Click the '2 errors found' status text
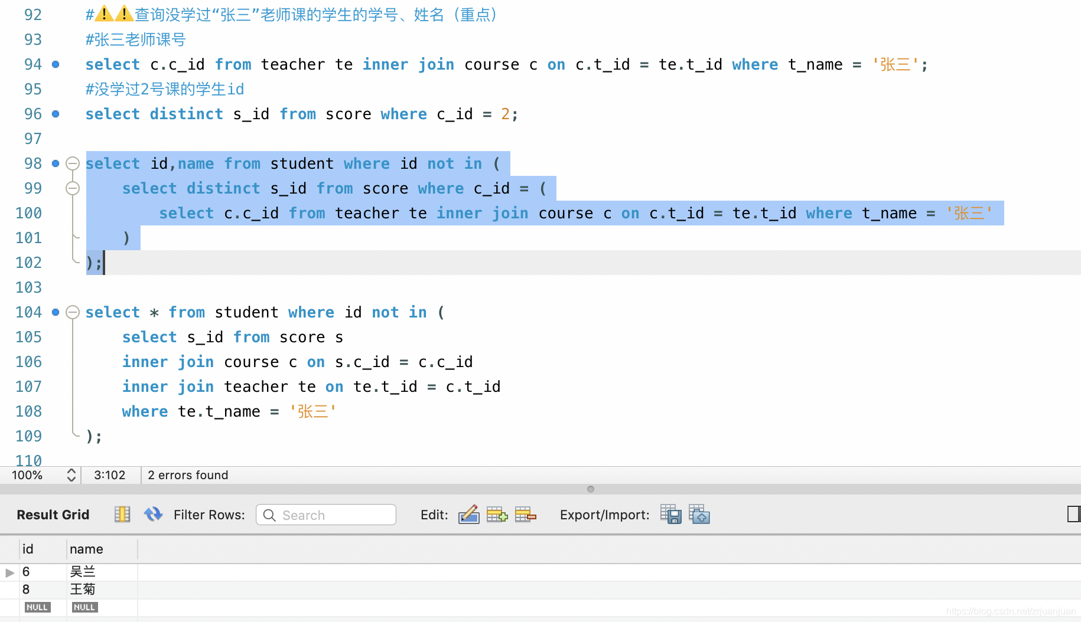The height and width of the screenshot is (622, 1081). point(188,475)
